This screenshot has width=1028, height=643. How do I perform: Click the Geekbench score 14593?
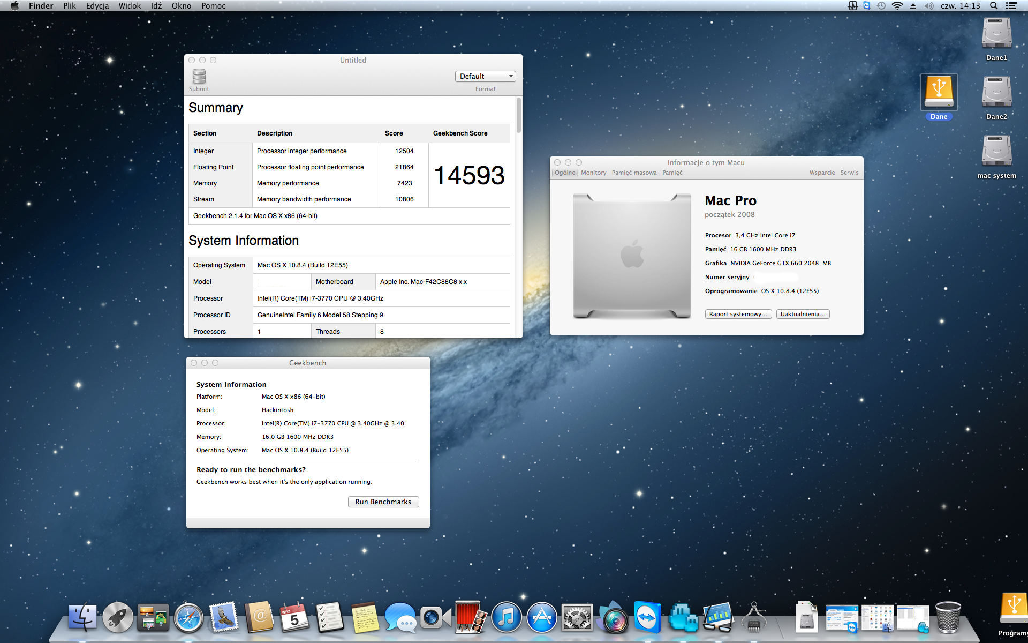[469, 175]
